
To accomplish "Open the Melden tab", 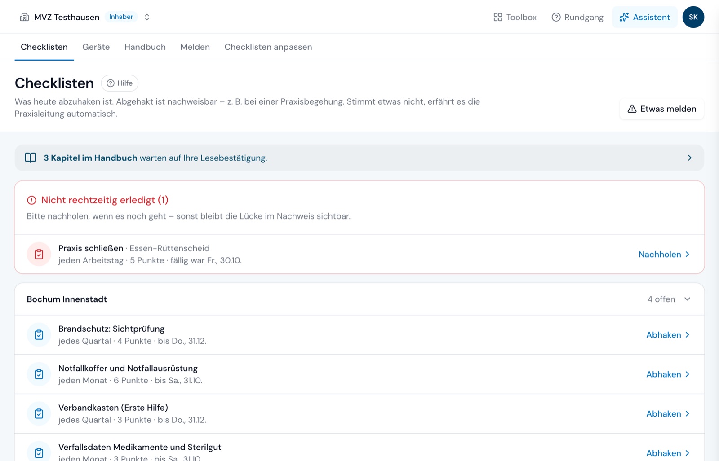I will coord(195,47).
